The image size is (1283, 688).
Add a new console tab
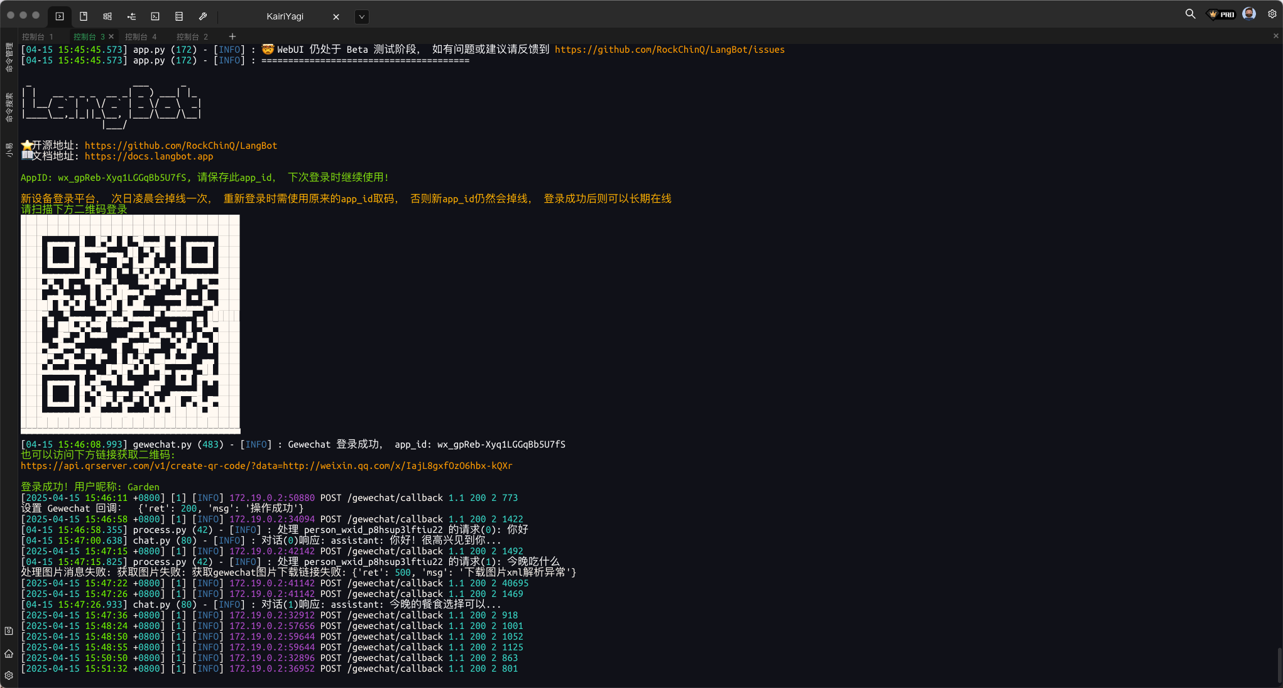click(x=232, y=36)
